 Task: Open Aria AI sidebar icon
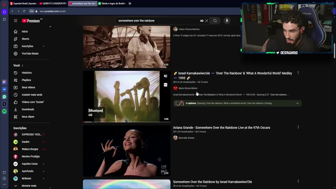click(x=4, y=82)
